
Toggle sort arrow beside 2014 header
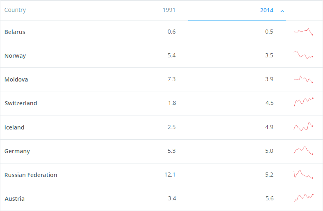click(282, 11)
